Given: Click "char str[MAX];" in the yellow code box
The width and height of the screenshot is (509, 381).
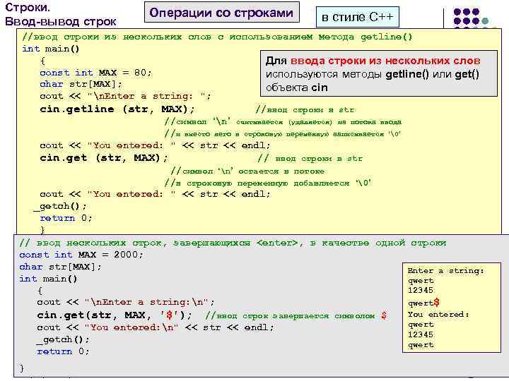Looking at the screenshot, I should [81, 84].
